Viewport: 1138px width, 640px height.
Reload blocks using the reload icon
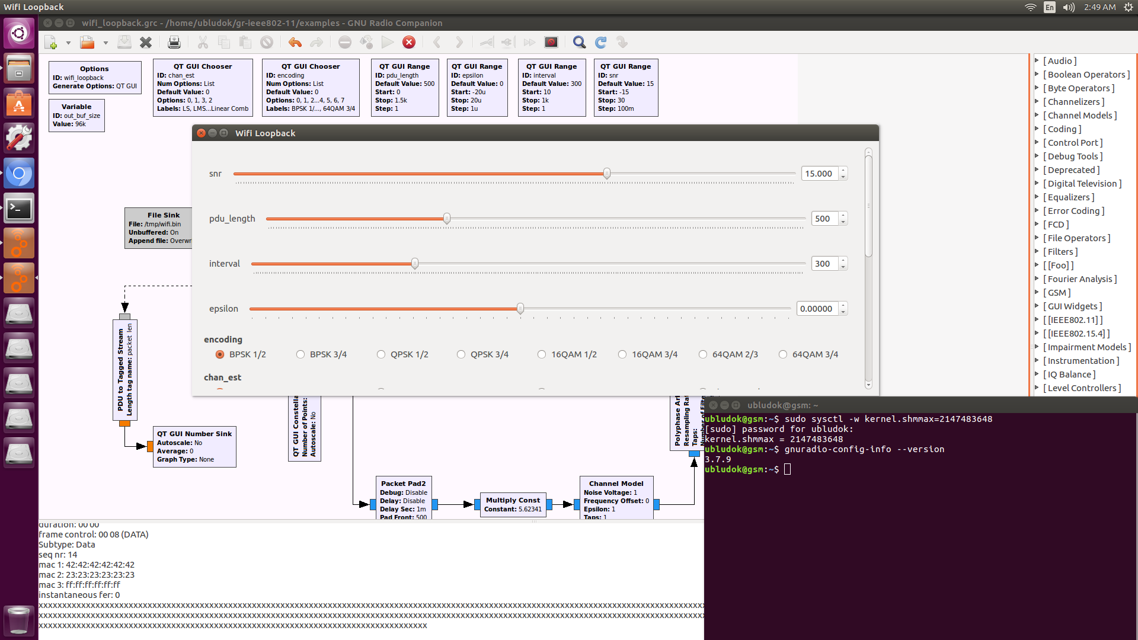(600, 42)
